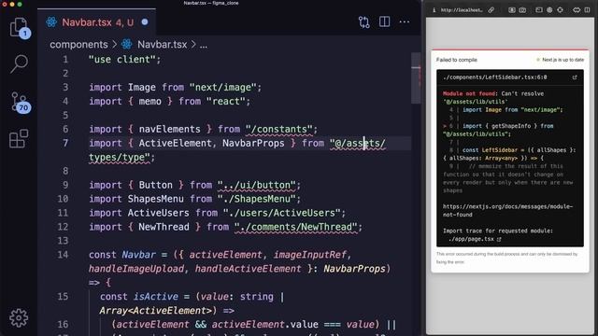Open the Extensions view in activity bar

(x=19, y=138)
